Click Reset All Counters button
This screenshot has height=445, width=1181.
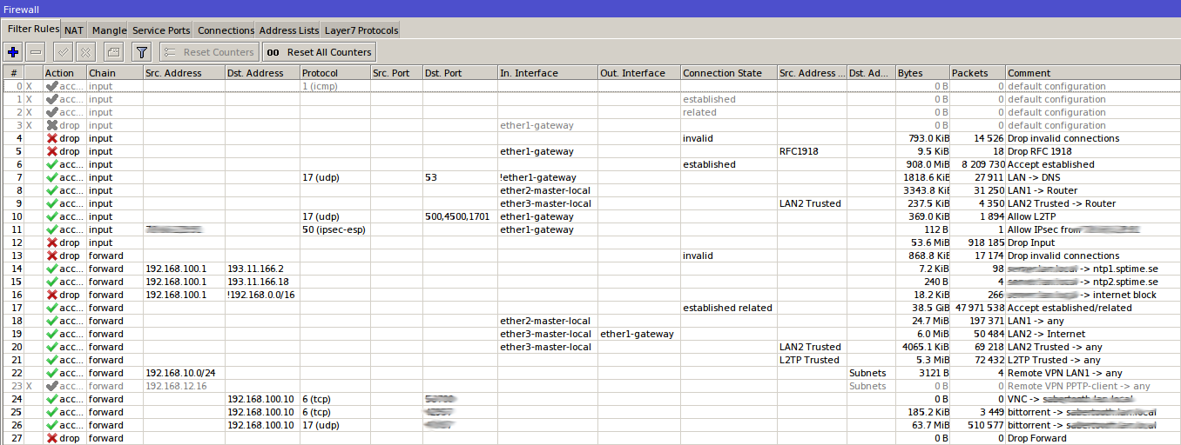click(320, 52)
